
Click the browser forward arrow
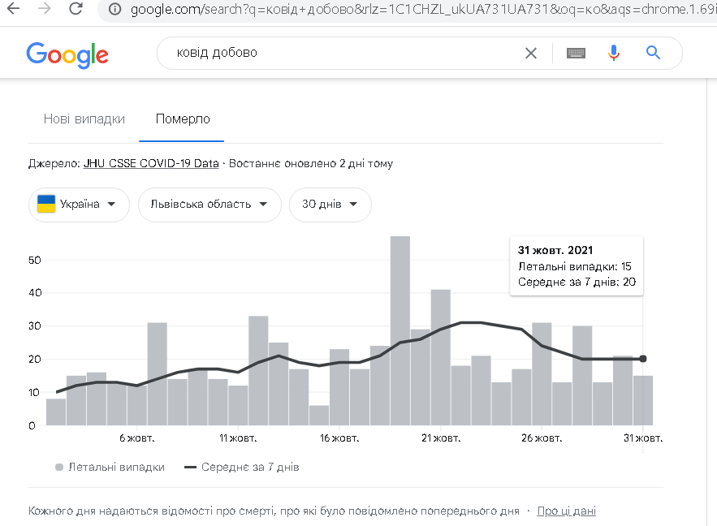coord(45,9)
